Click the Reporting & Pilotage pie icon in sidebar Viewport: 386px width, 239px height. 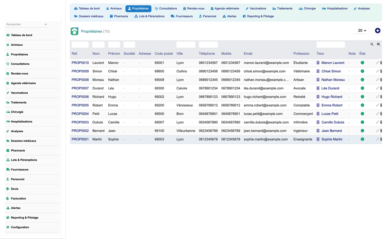[8, 218]
